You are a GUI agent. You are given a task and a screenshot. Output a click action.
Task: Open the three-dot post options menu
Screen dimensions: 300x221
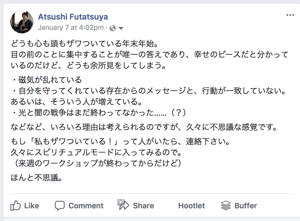pos(290,15)
